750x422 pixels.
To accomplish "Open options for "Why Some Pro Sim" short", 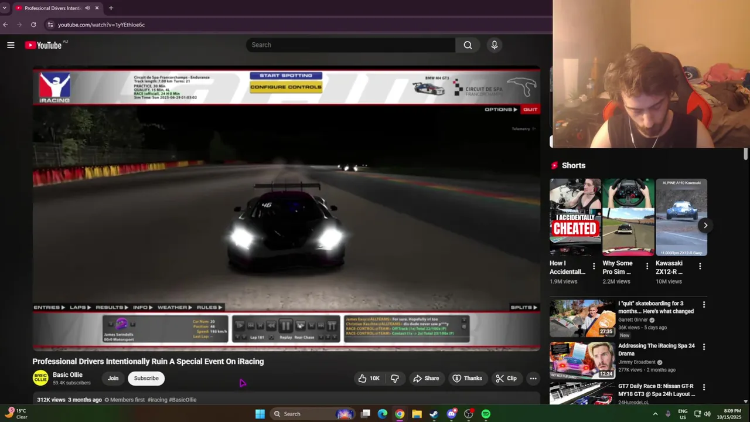I will [x=647, y=266].
